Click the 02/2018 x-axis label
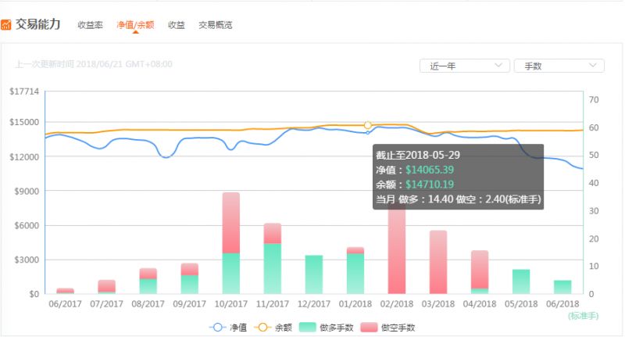Screen dimensions: 625x337 point(397,304)
